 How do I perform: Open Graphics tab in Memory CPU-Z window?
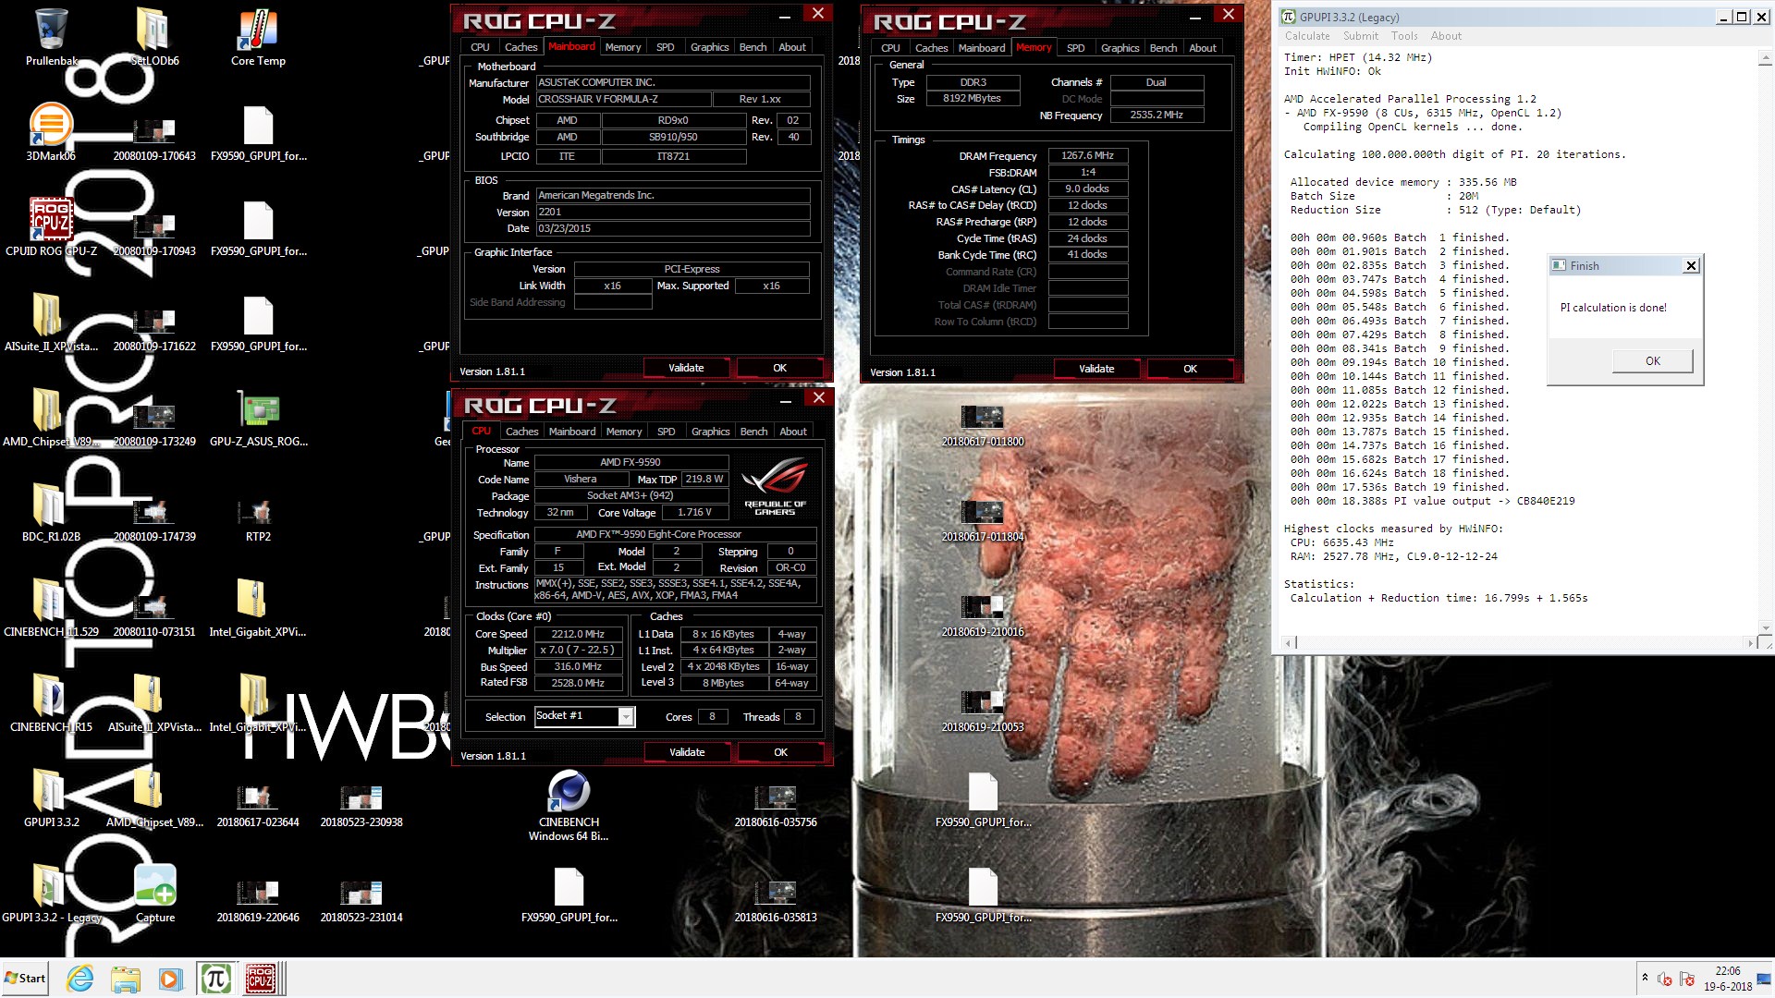pyautogui.click(x=1120, y=48)
